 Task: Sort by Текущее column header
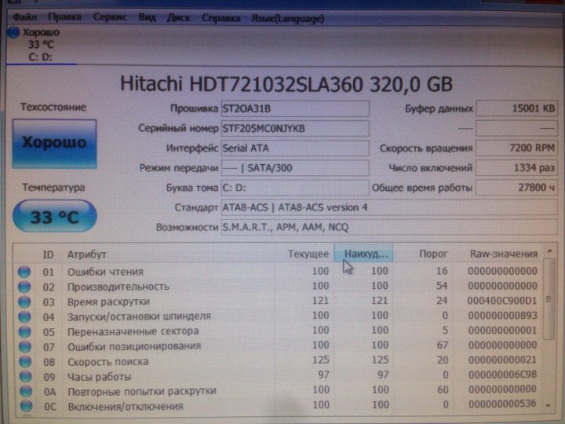pos(308,254)
